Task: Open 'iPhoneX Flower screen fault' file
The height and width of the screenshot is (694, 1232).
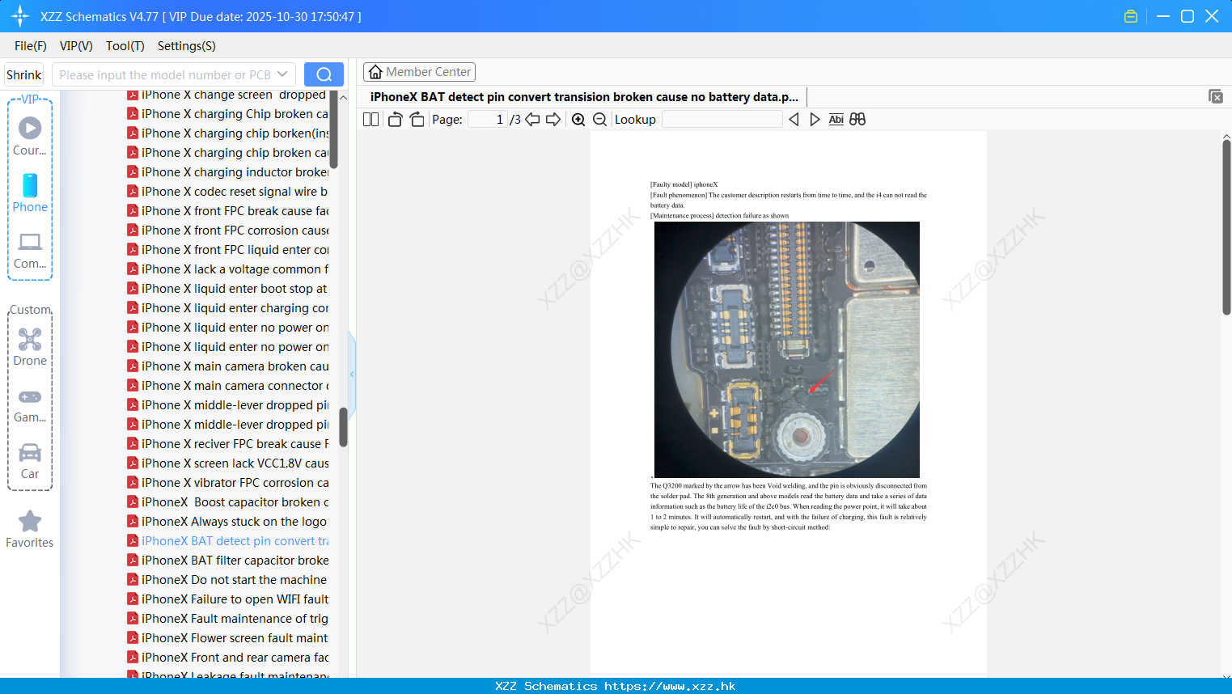Action: point(228,638)
